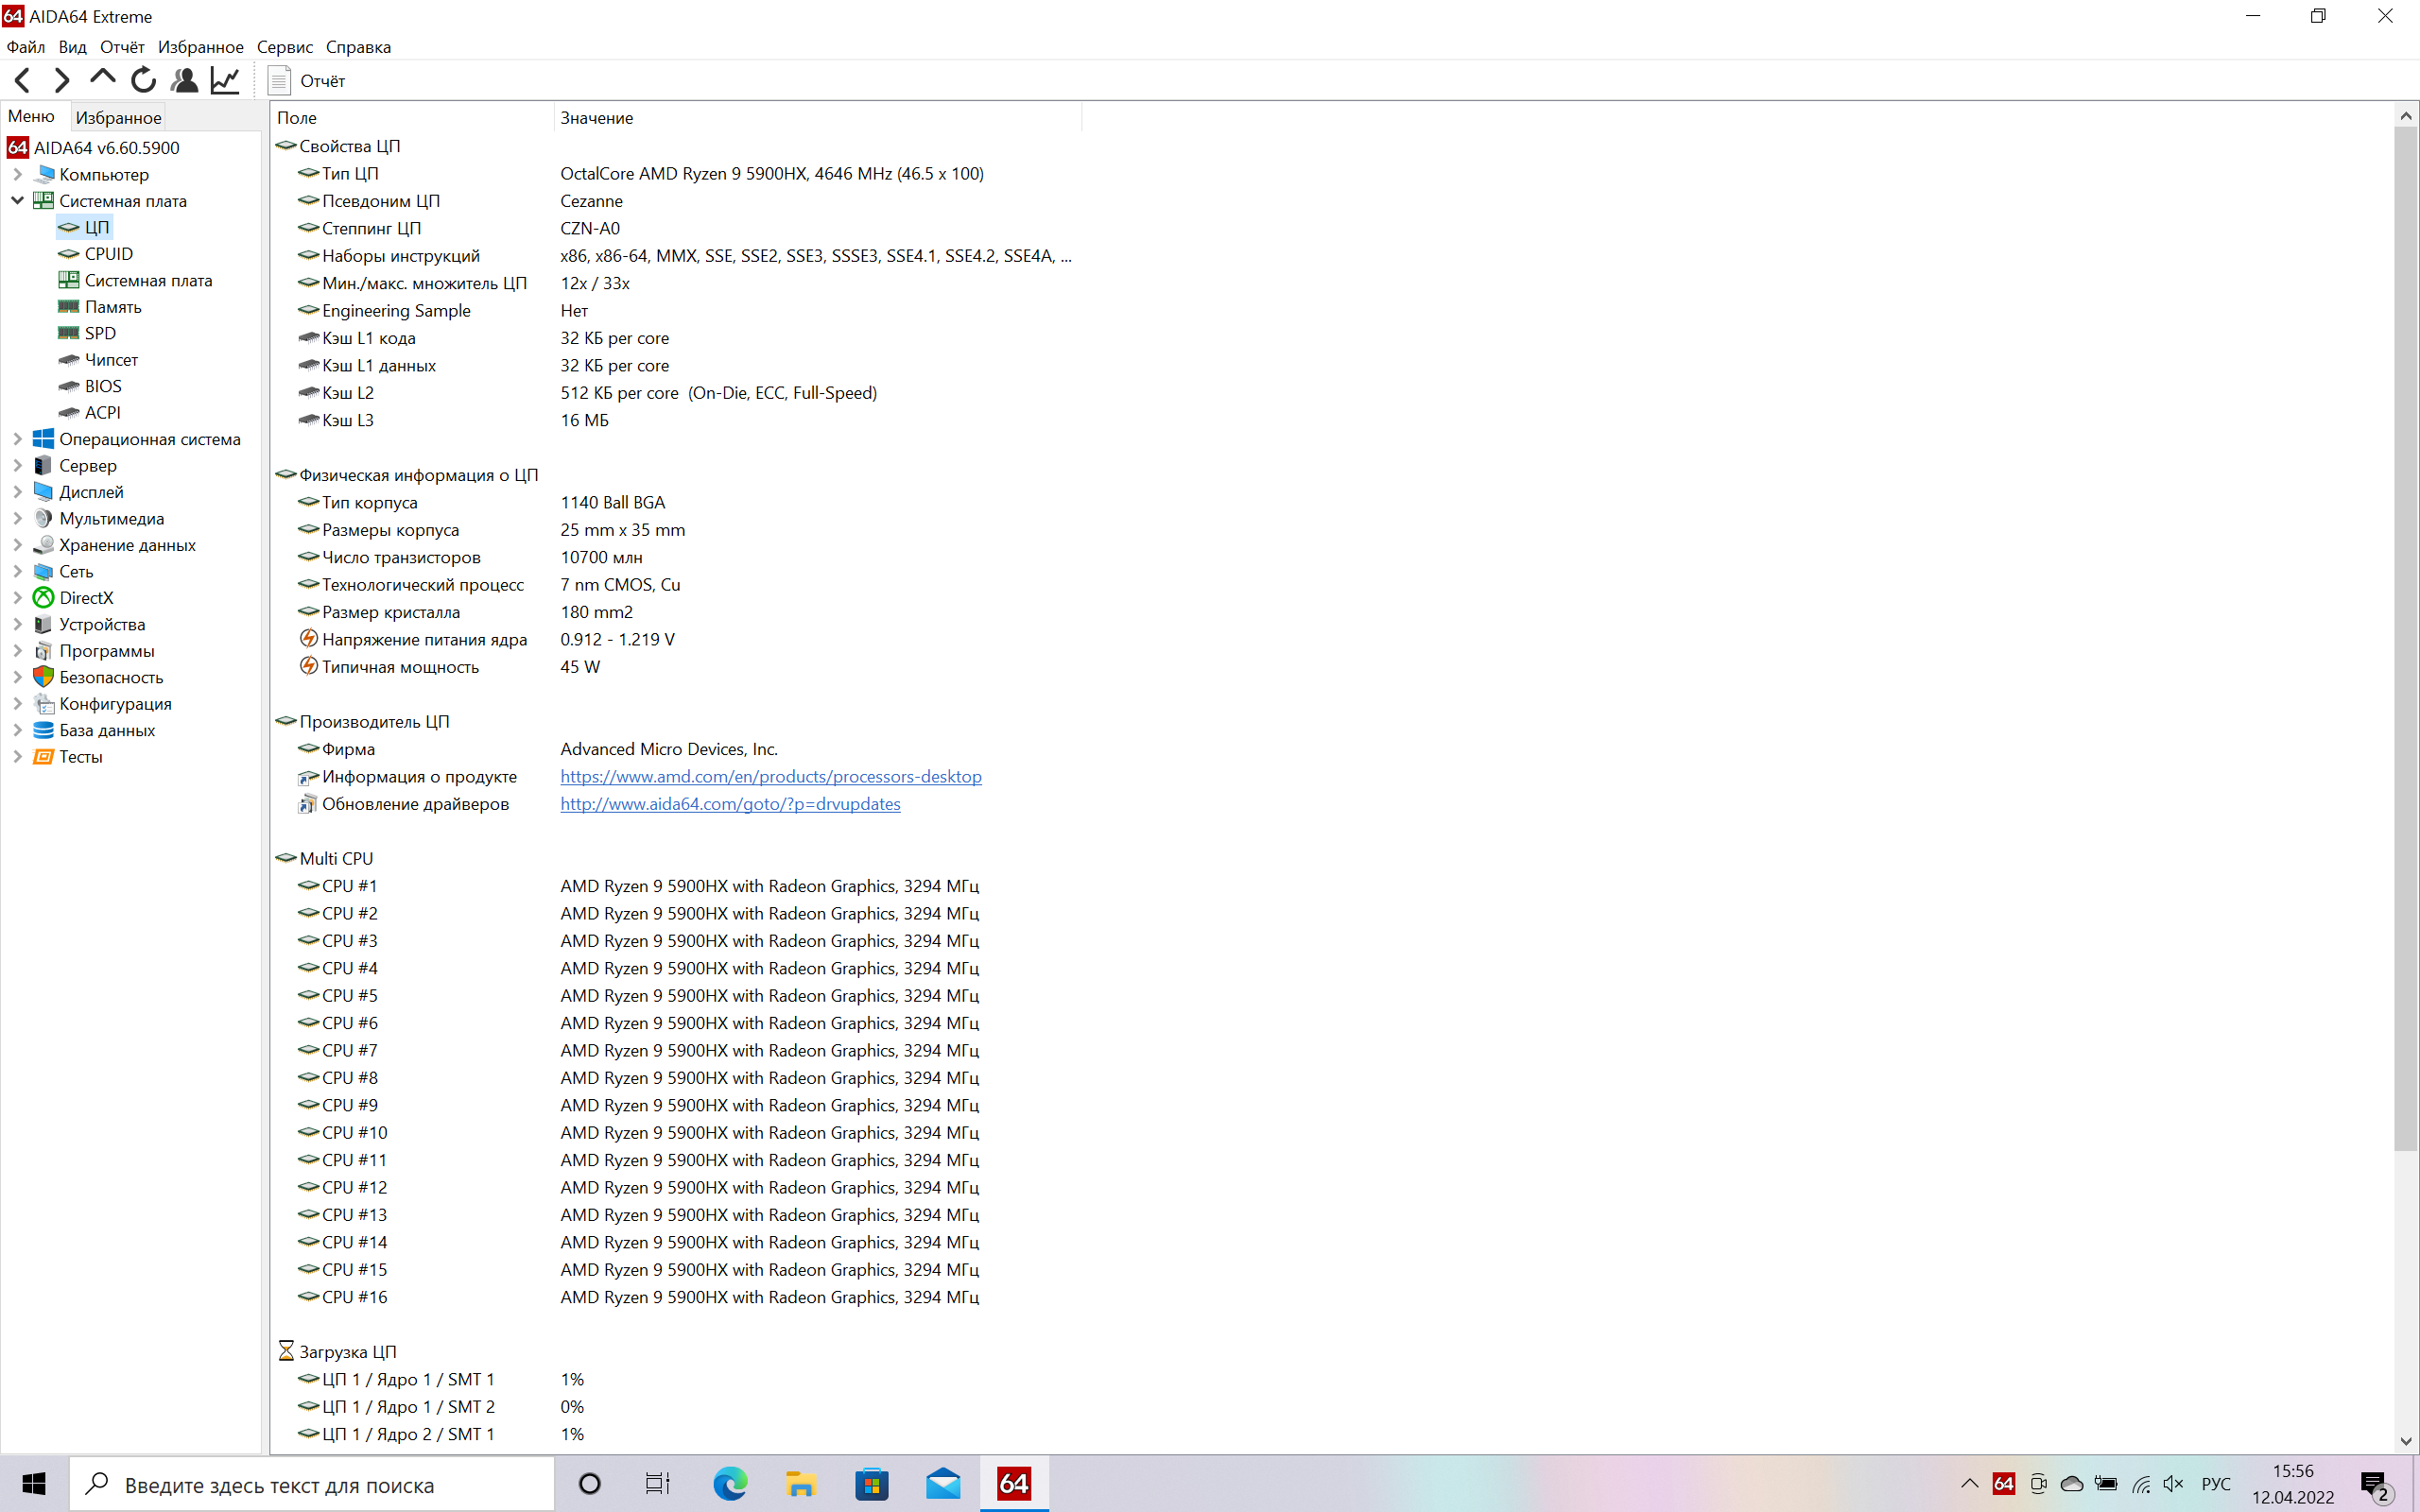Open the SPD tree item
The height and width of the screenshot is (1512, 2420).
tap(99, 333)
